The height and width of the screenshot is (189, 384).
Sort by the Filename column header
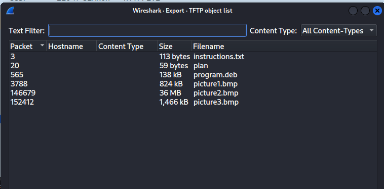click(x=284, y=46)
